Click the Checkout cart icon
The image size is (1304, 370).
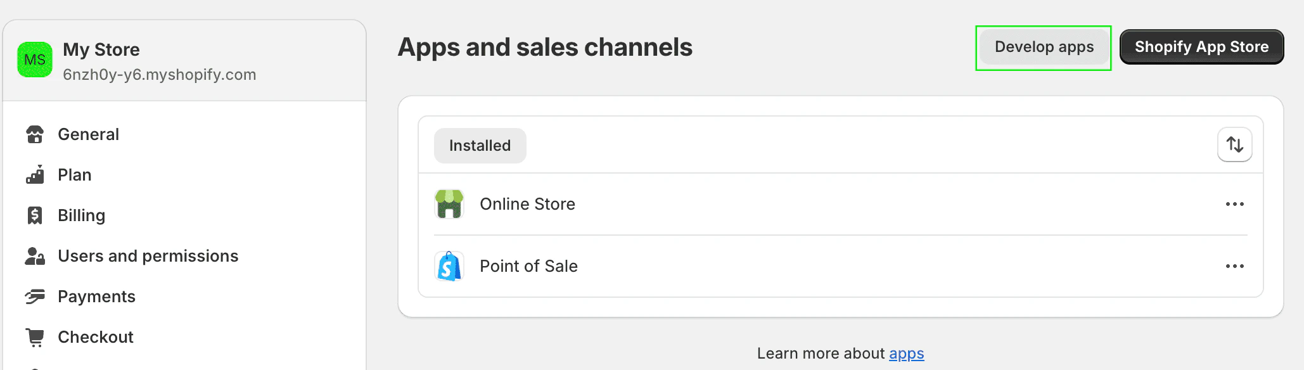click(x=35, y=337)
